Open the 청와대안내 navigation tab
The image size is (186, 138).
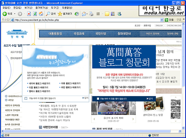point(124,33)
